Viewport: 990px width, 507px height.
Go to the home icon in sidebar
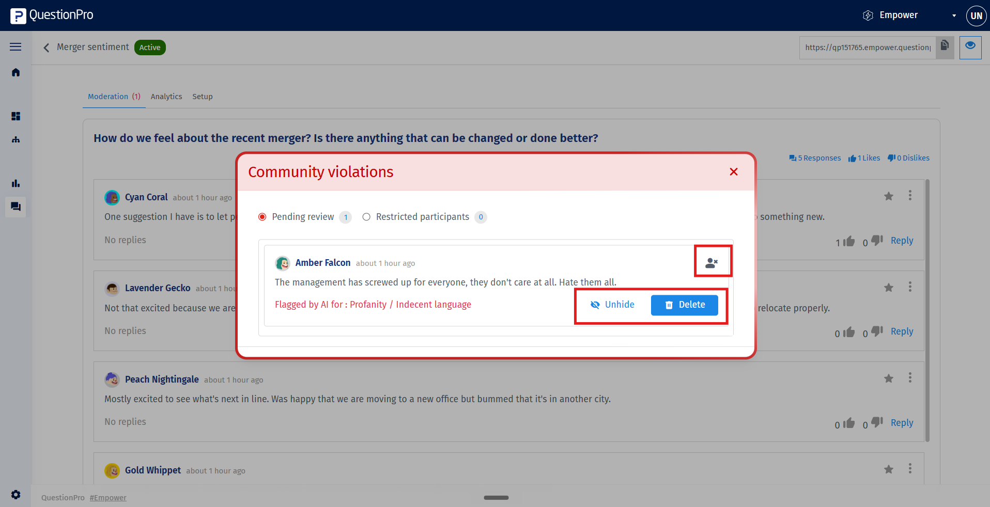click(x=16, y=72)
